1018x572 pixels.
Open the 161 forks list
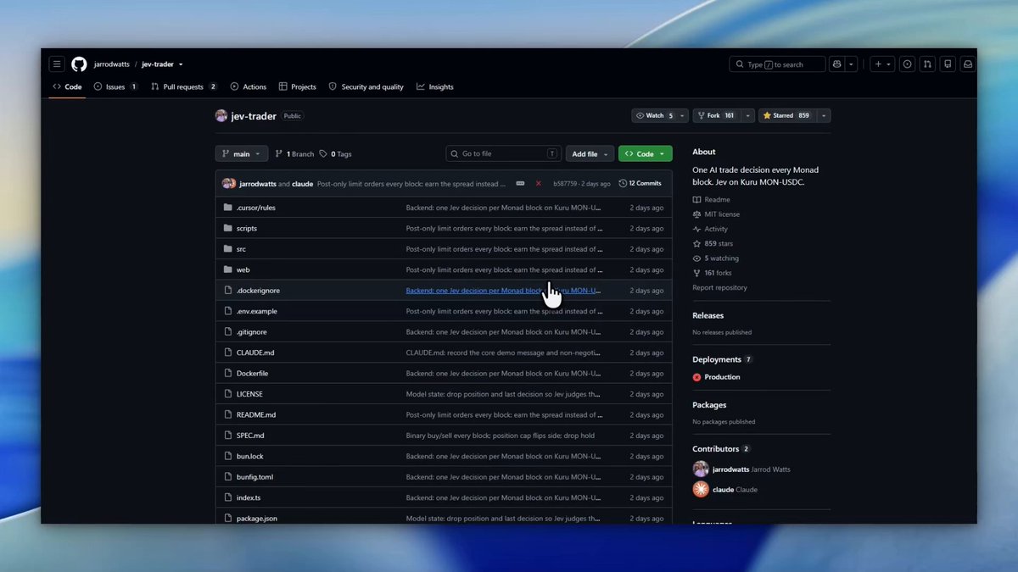click(713, 273)
